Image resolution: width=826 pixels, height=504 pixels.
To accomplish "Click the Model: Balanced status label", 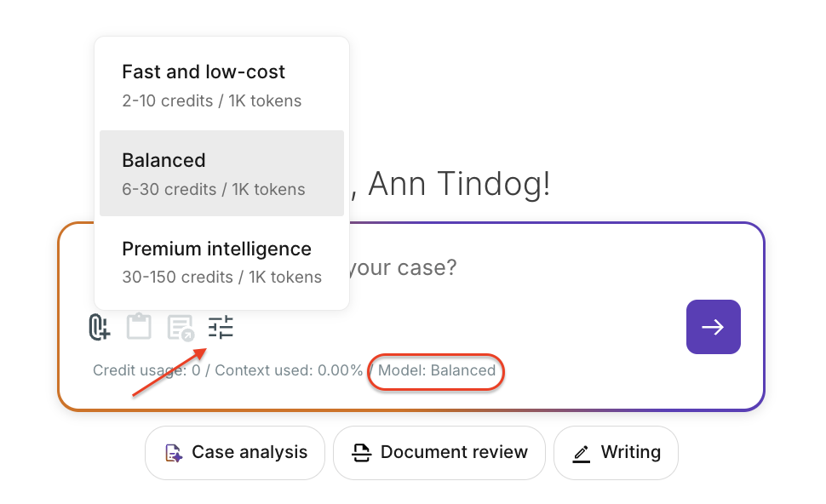I will coord(437,370).
